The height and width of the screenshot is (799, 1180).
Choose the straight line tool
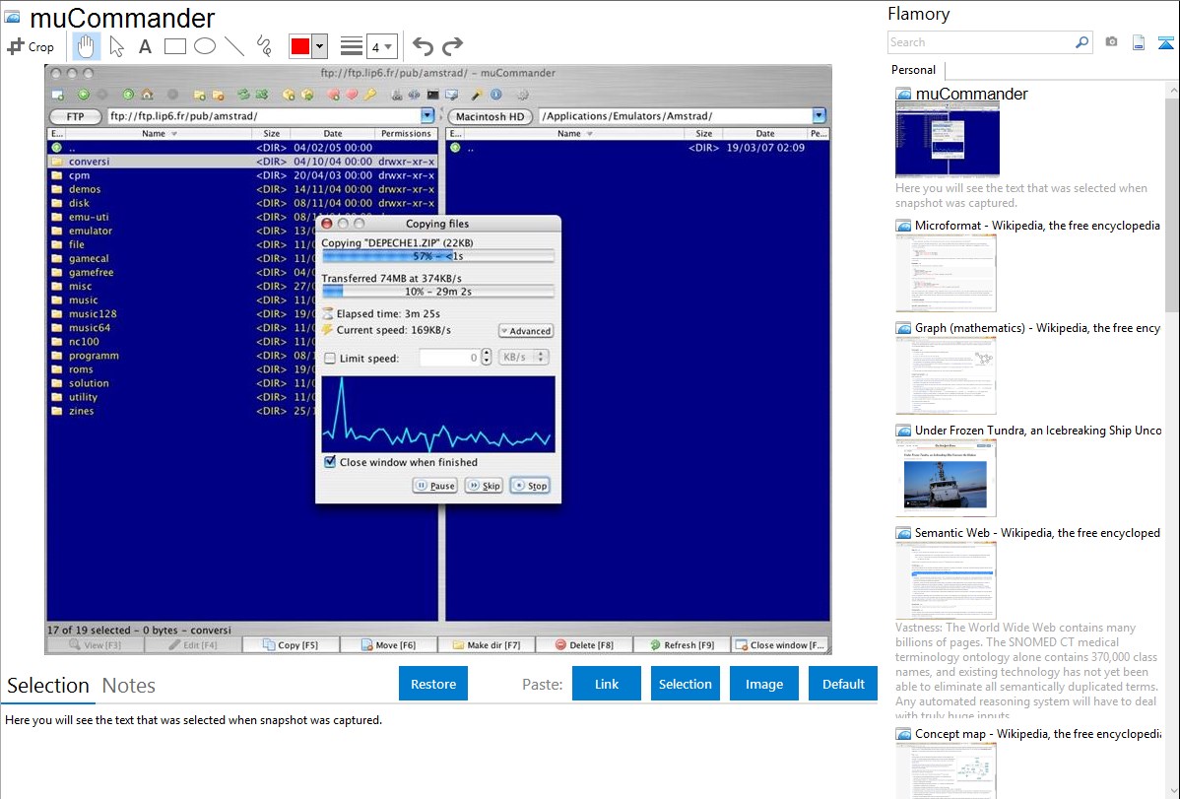tap(234, 46)
